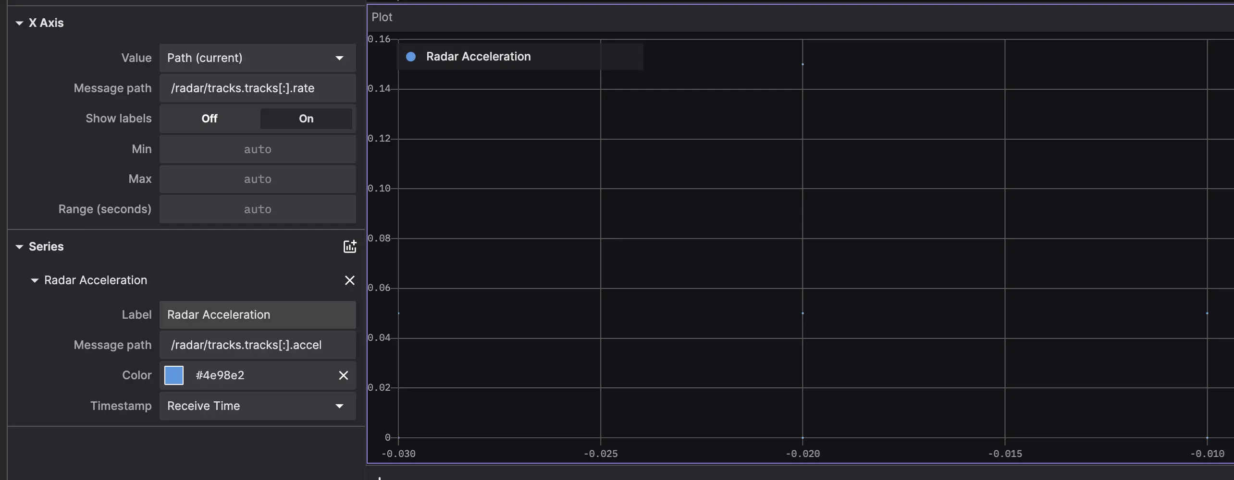Collapse the Series section
The height and width of the screenshot is (480, 1234).
[20, 247]
